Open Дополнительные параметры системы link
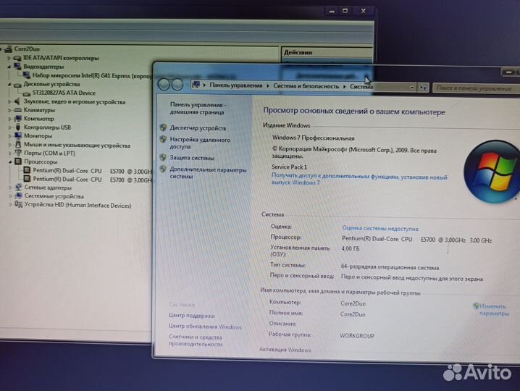The height and width of the screenshot is (391, 520). (x=208, y=173)
